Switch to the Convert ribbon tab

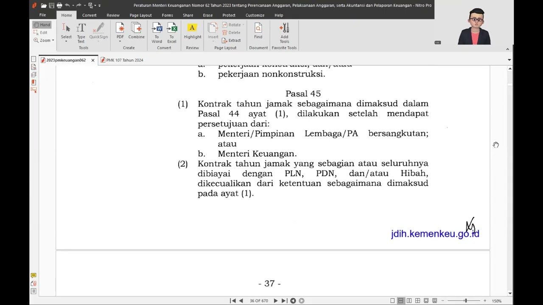point(89,15)
